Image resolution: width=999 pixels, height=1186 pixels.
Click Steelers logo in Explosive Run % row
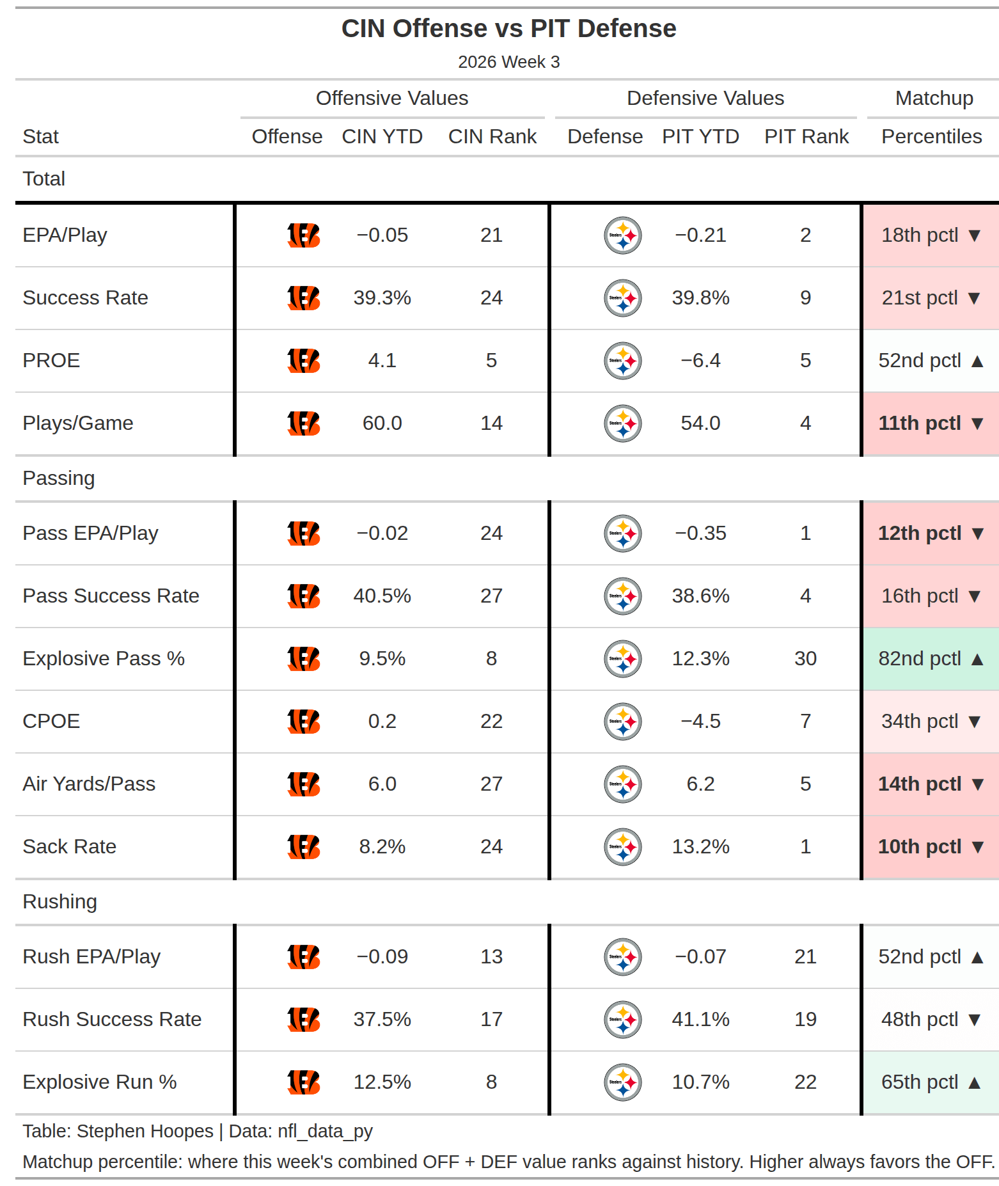[622, 1082]
